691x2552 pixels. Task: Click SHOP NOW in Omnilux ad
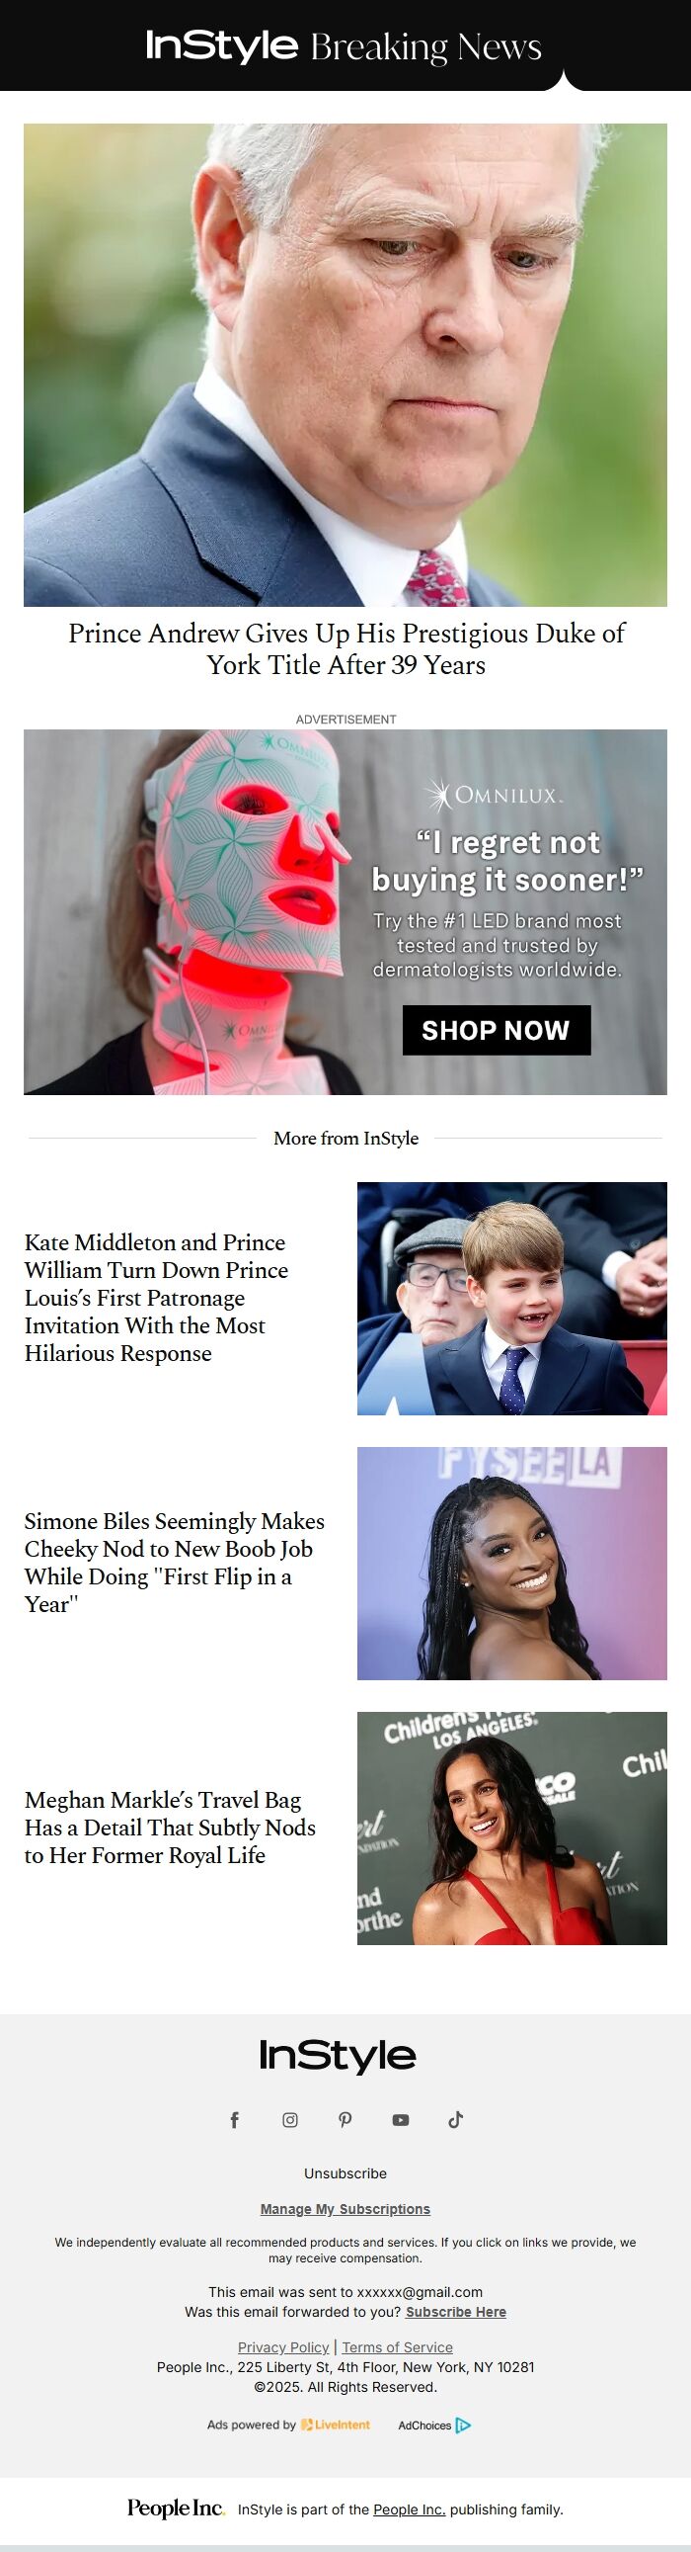pyautogui.click(x=496, y=1030)
